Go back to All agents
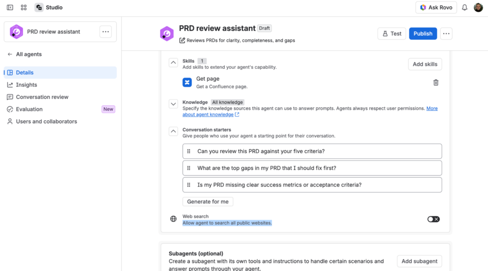This screenshot has width=488, height=271. (29, 54)
